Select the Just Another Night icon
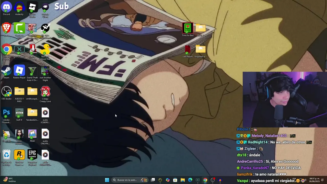Screen dimensions: 327x184 (45, 73)
